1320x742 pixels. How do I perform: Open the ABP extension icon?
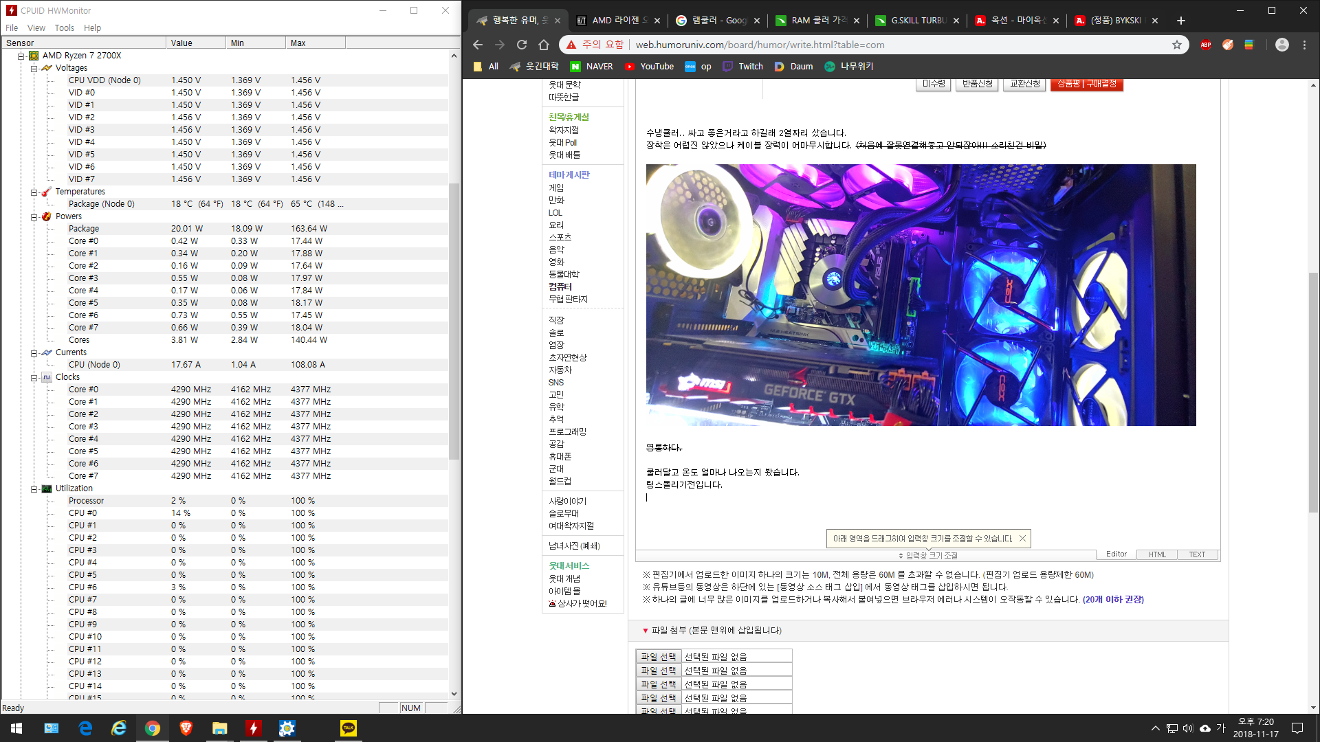[x=1205, y=45]
